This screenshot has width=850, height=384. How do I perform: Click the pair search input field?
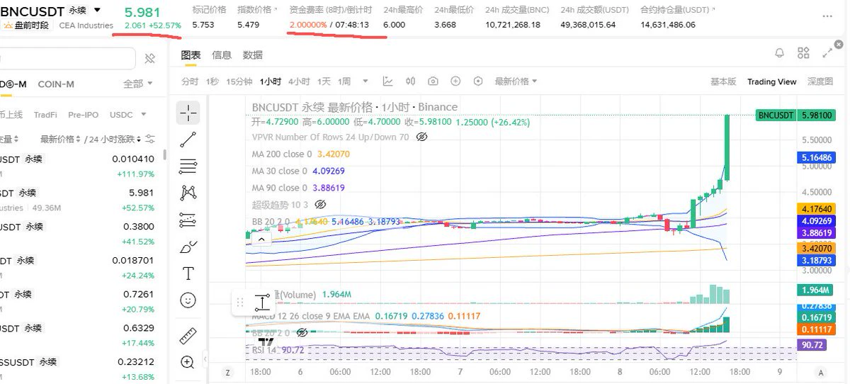[67, 58]
